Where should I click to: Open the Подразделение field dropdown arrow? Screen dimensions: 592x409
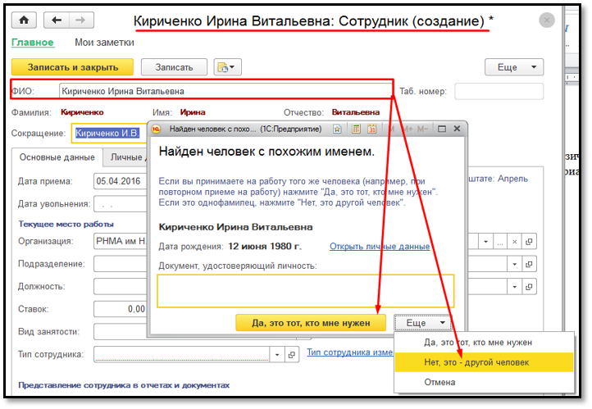(x=514, y=264)
